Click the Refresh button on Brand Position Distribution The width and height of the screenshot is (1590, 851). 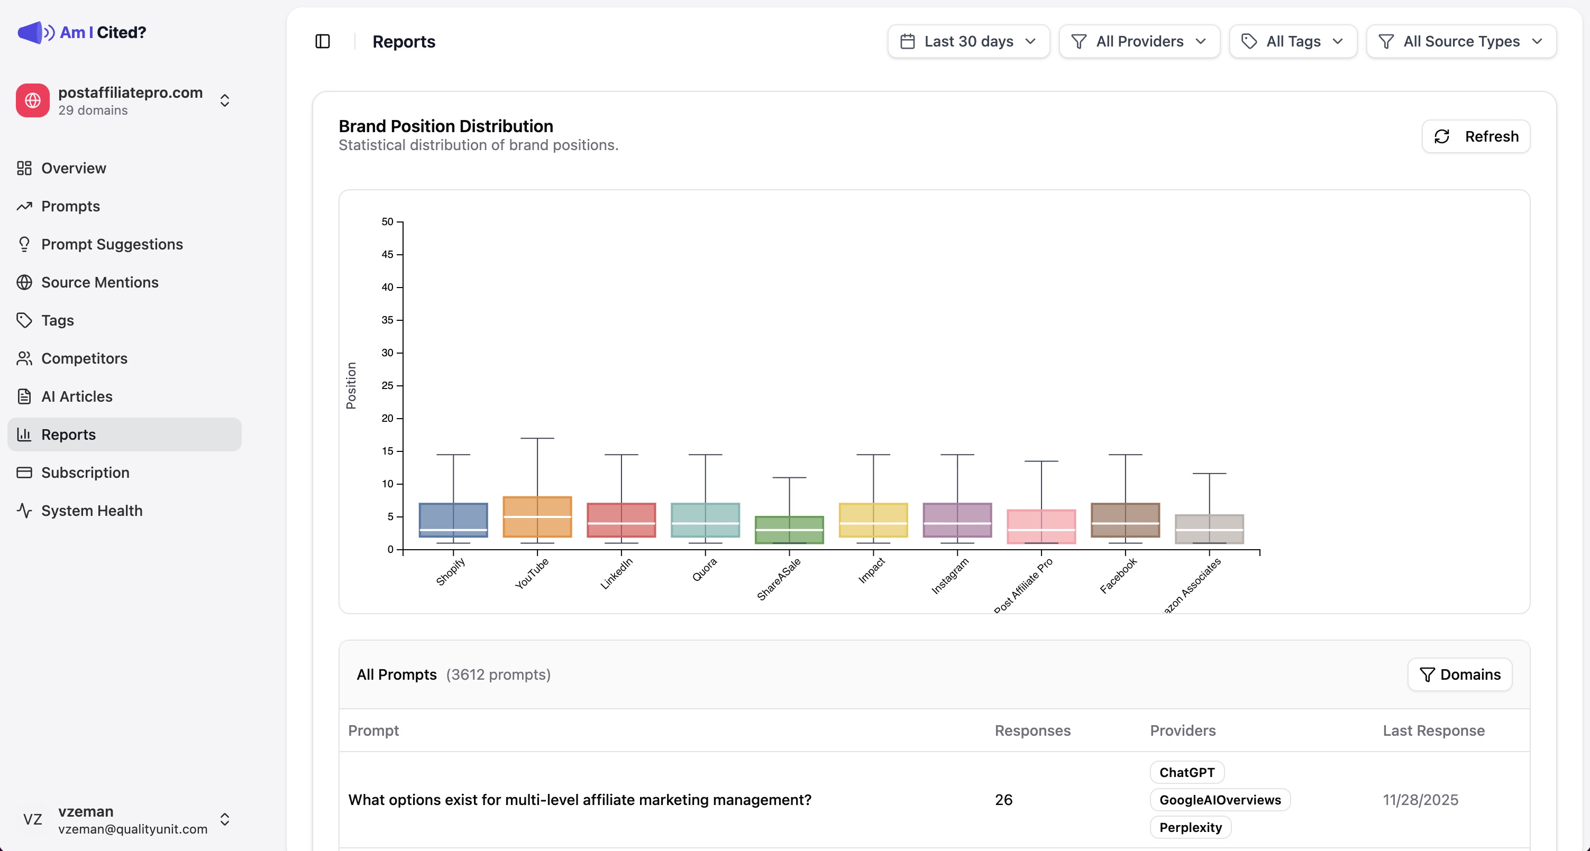coord(1476,136)
